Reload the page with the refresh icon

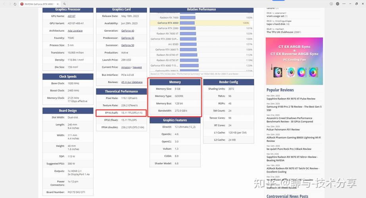15,4
